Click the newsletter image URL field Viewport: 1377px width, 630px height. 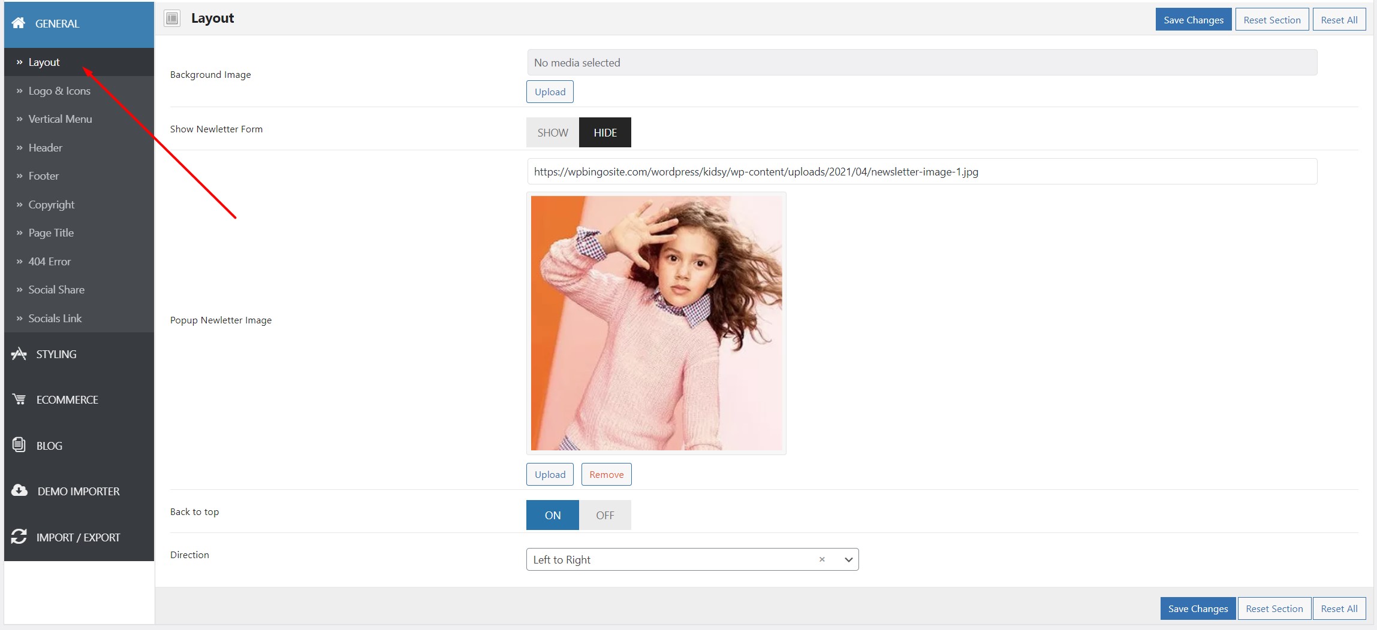(922, 171)
